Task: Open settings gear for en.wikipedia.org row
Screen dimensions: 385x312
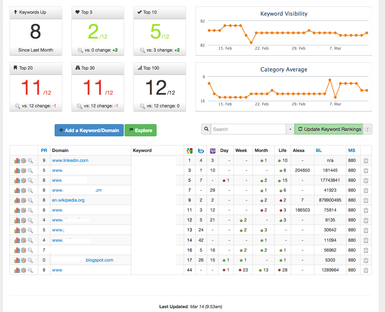Action: tap(24, 200)
